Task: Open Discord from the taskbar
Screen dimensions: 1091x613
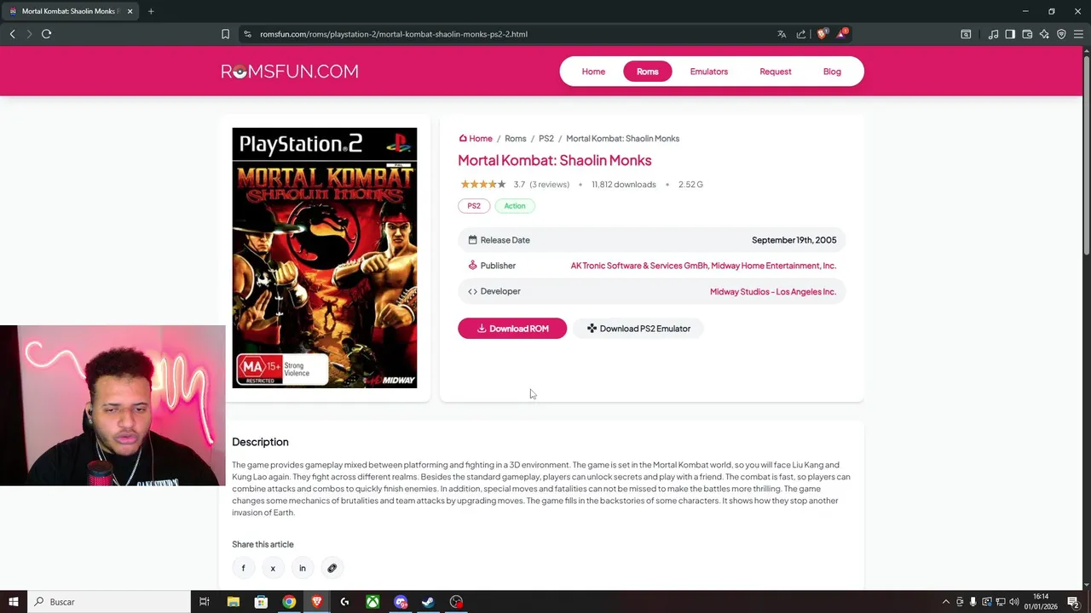Action: (401, 602)
